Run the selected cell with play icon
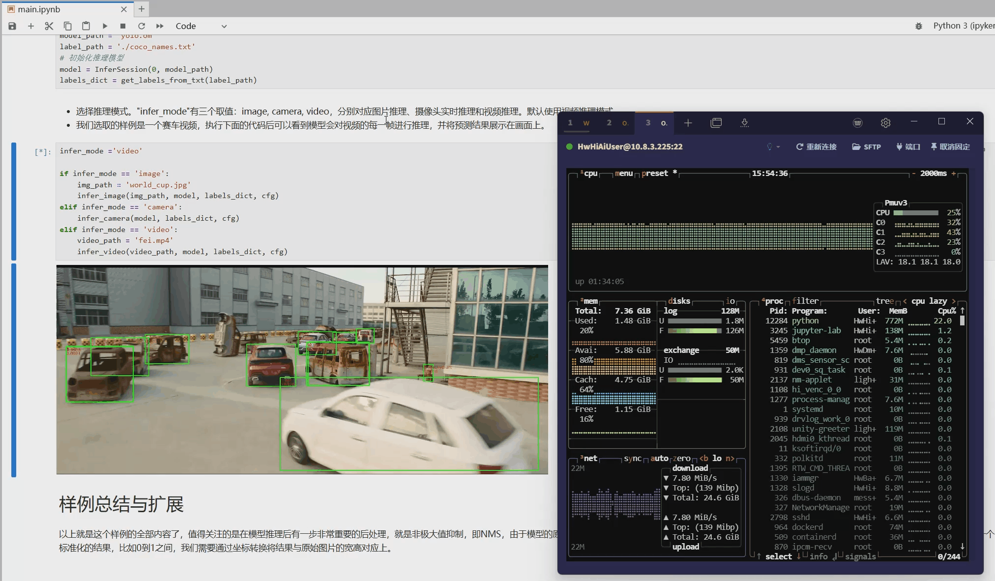995x581 pixels. coord(105,26)
